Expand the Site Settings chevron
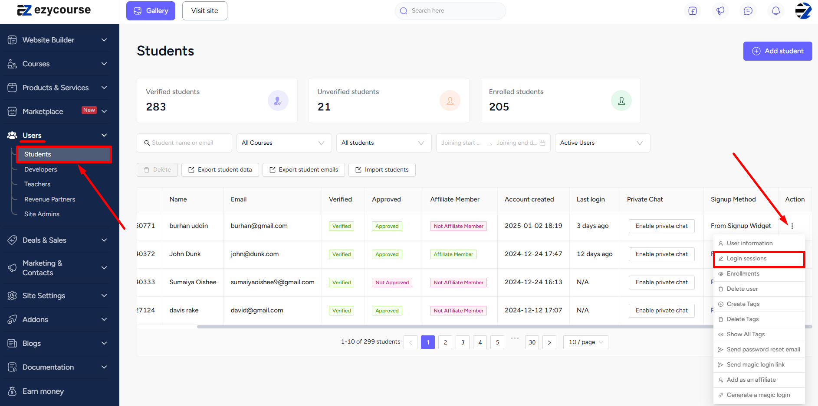This screenshot has width=818, height=406. [104, 296]
